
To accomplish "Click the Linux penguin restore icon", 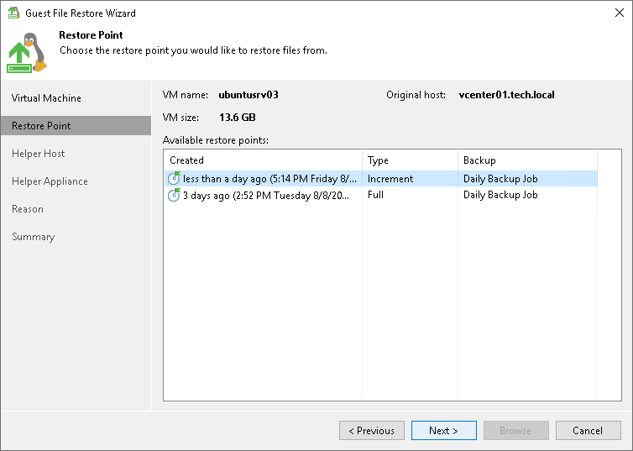I will [27, 53].
